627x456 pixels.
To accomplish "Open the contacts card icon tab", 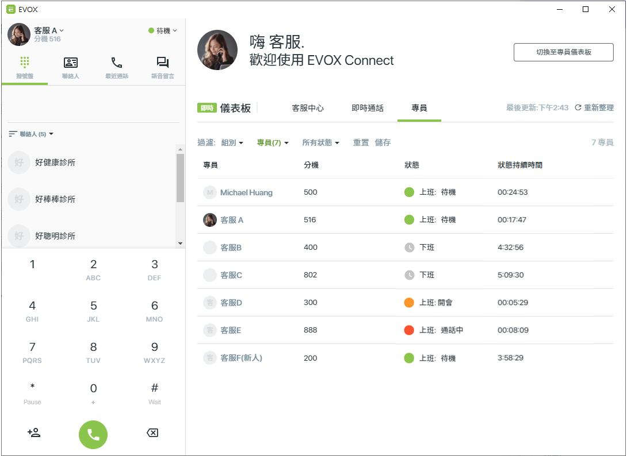I will point(71,62).
